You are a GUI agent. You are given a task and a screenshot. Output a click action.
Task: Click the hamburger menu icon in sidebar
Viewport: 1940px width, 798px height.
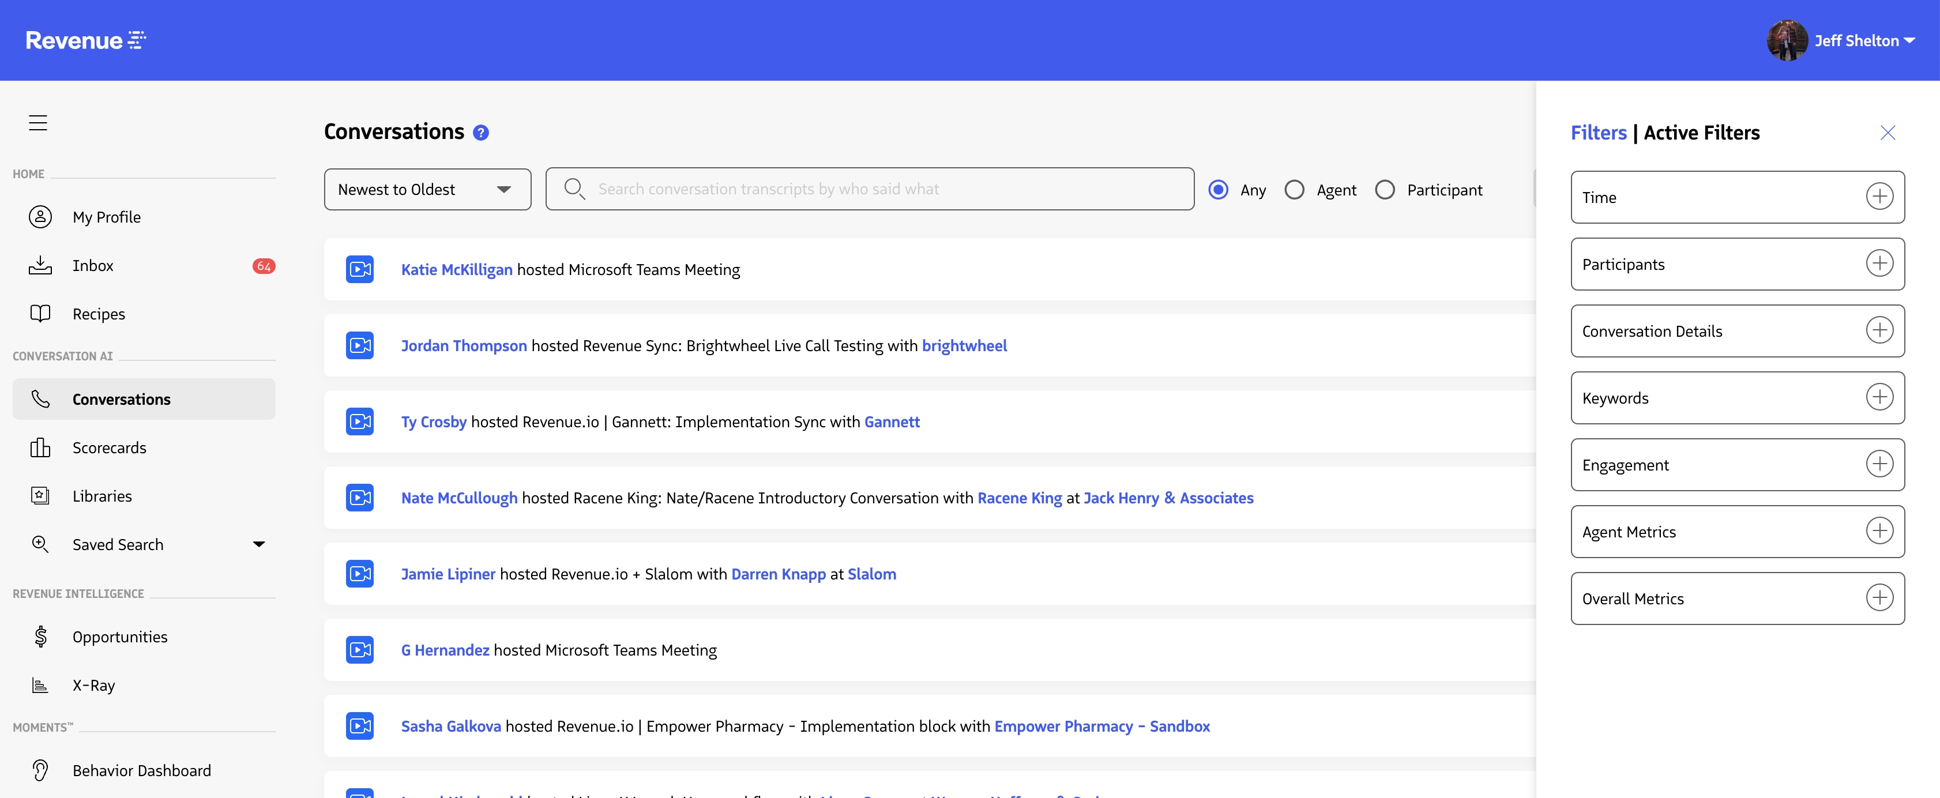pyautogui.click(x=37, y=123)
